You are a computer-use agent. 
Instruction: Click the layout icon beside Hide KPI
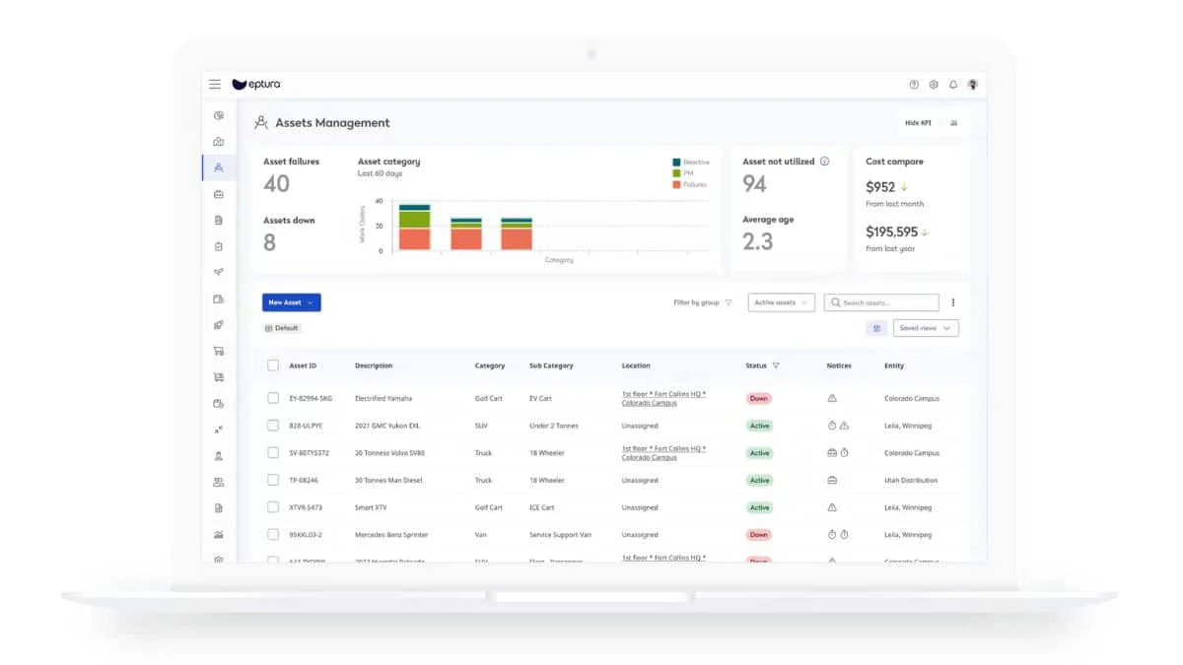coord(953,123)
